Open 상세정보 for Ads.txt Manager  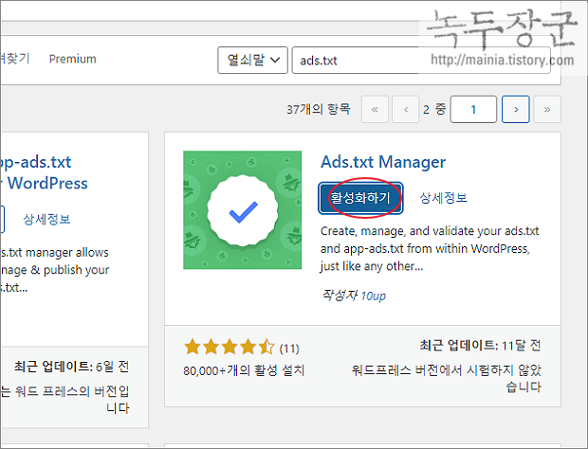click(x=443, y=198)
